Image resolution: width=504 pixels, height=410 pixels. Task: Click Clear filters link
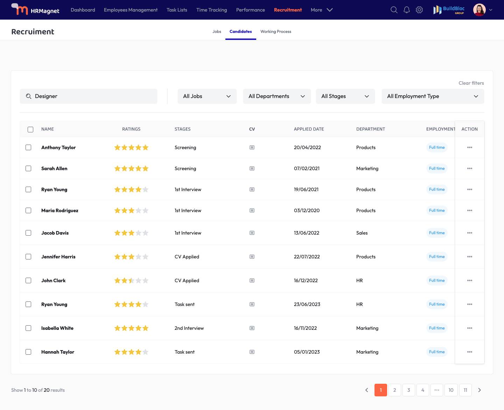[471, 83]
